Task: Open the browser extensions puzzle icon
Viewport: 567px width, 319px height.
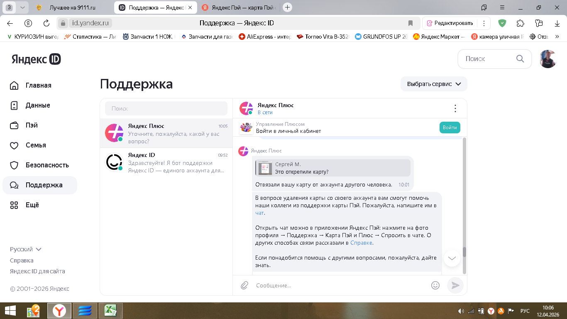Action: 521,23
